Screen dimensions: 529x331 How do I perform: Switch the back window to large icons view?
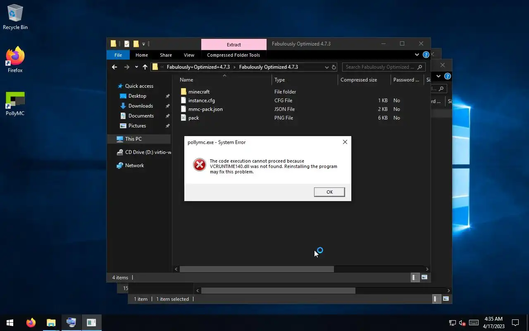pos(446,299)
